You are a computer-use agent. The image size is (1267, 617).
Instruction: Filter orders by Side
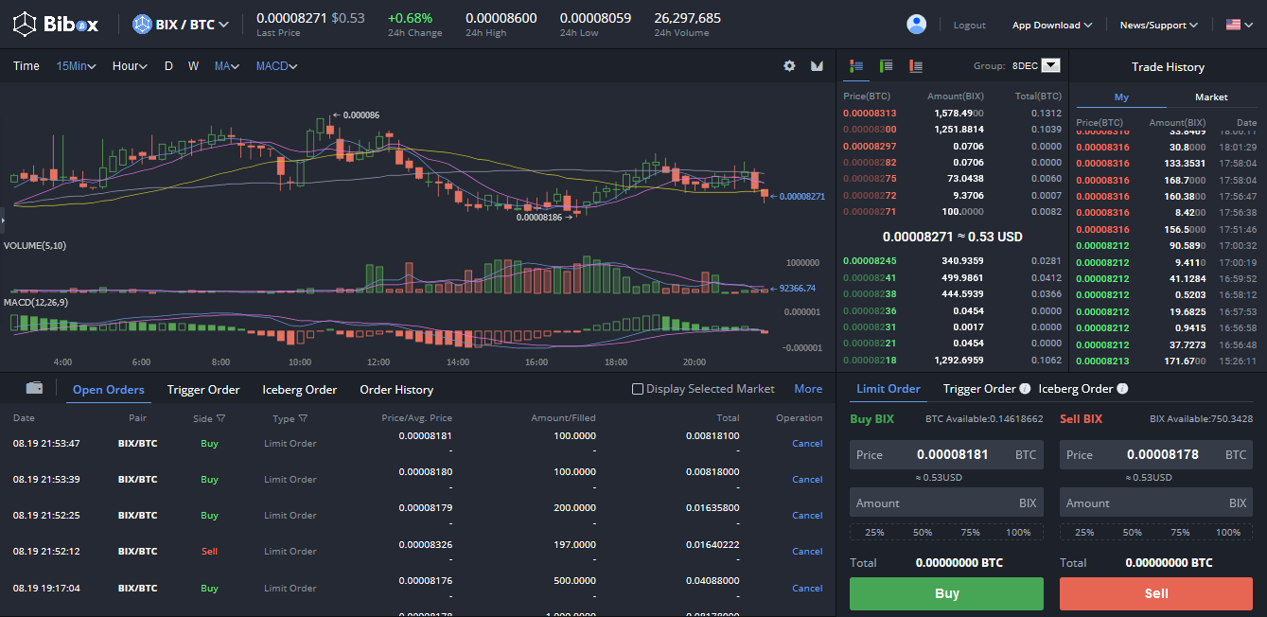(x=209, y=418)
